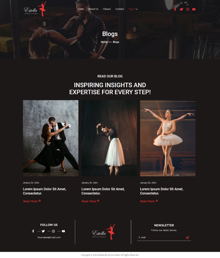This screenshot has width=220, height=258.
Task: Open YouTube icon in header
Action: tap(194, 9)
